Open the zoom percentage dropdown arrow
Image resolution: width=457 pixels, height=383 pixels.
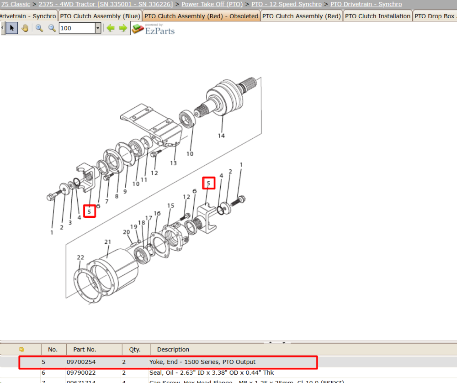point(98,28)
